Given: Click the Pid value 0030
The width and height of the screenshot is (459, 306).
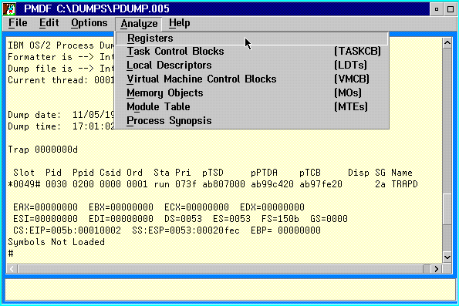Looking at the screenshot, I should 56,184.
